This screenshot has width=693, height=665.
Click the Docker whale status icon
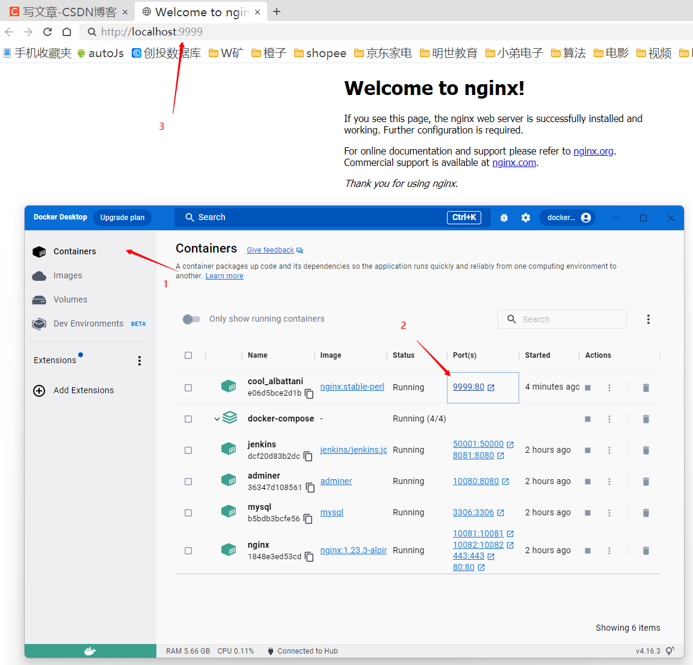(x=90, y=651)
